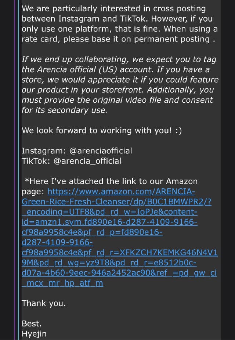Click the final link line _mcx_mr_hp_atf_m
The height and width of the screenshot is (340, 235).
point(62,283)
